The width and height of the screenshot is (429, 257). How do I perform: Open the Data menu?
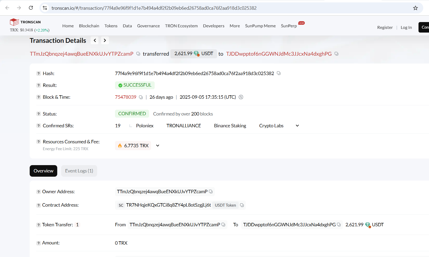pos(127,26)
